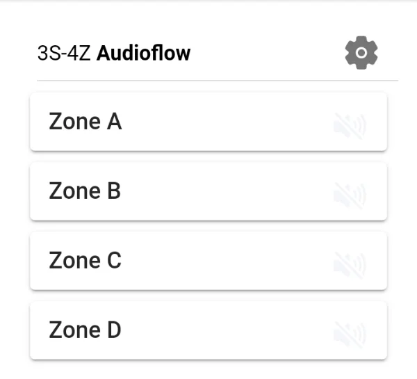Click the muted speaker icon for Zone C
Screen dimensions: 417x379
(x=350, y=265)
